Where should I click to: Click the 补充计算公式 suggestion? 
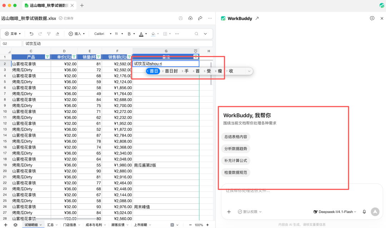236,161
